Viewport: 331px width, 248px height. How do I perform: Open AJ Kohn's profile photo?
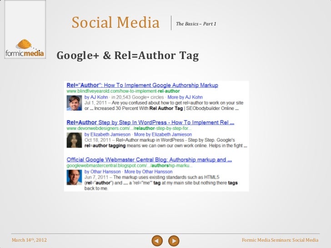coord(74,103)
